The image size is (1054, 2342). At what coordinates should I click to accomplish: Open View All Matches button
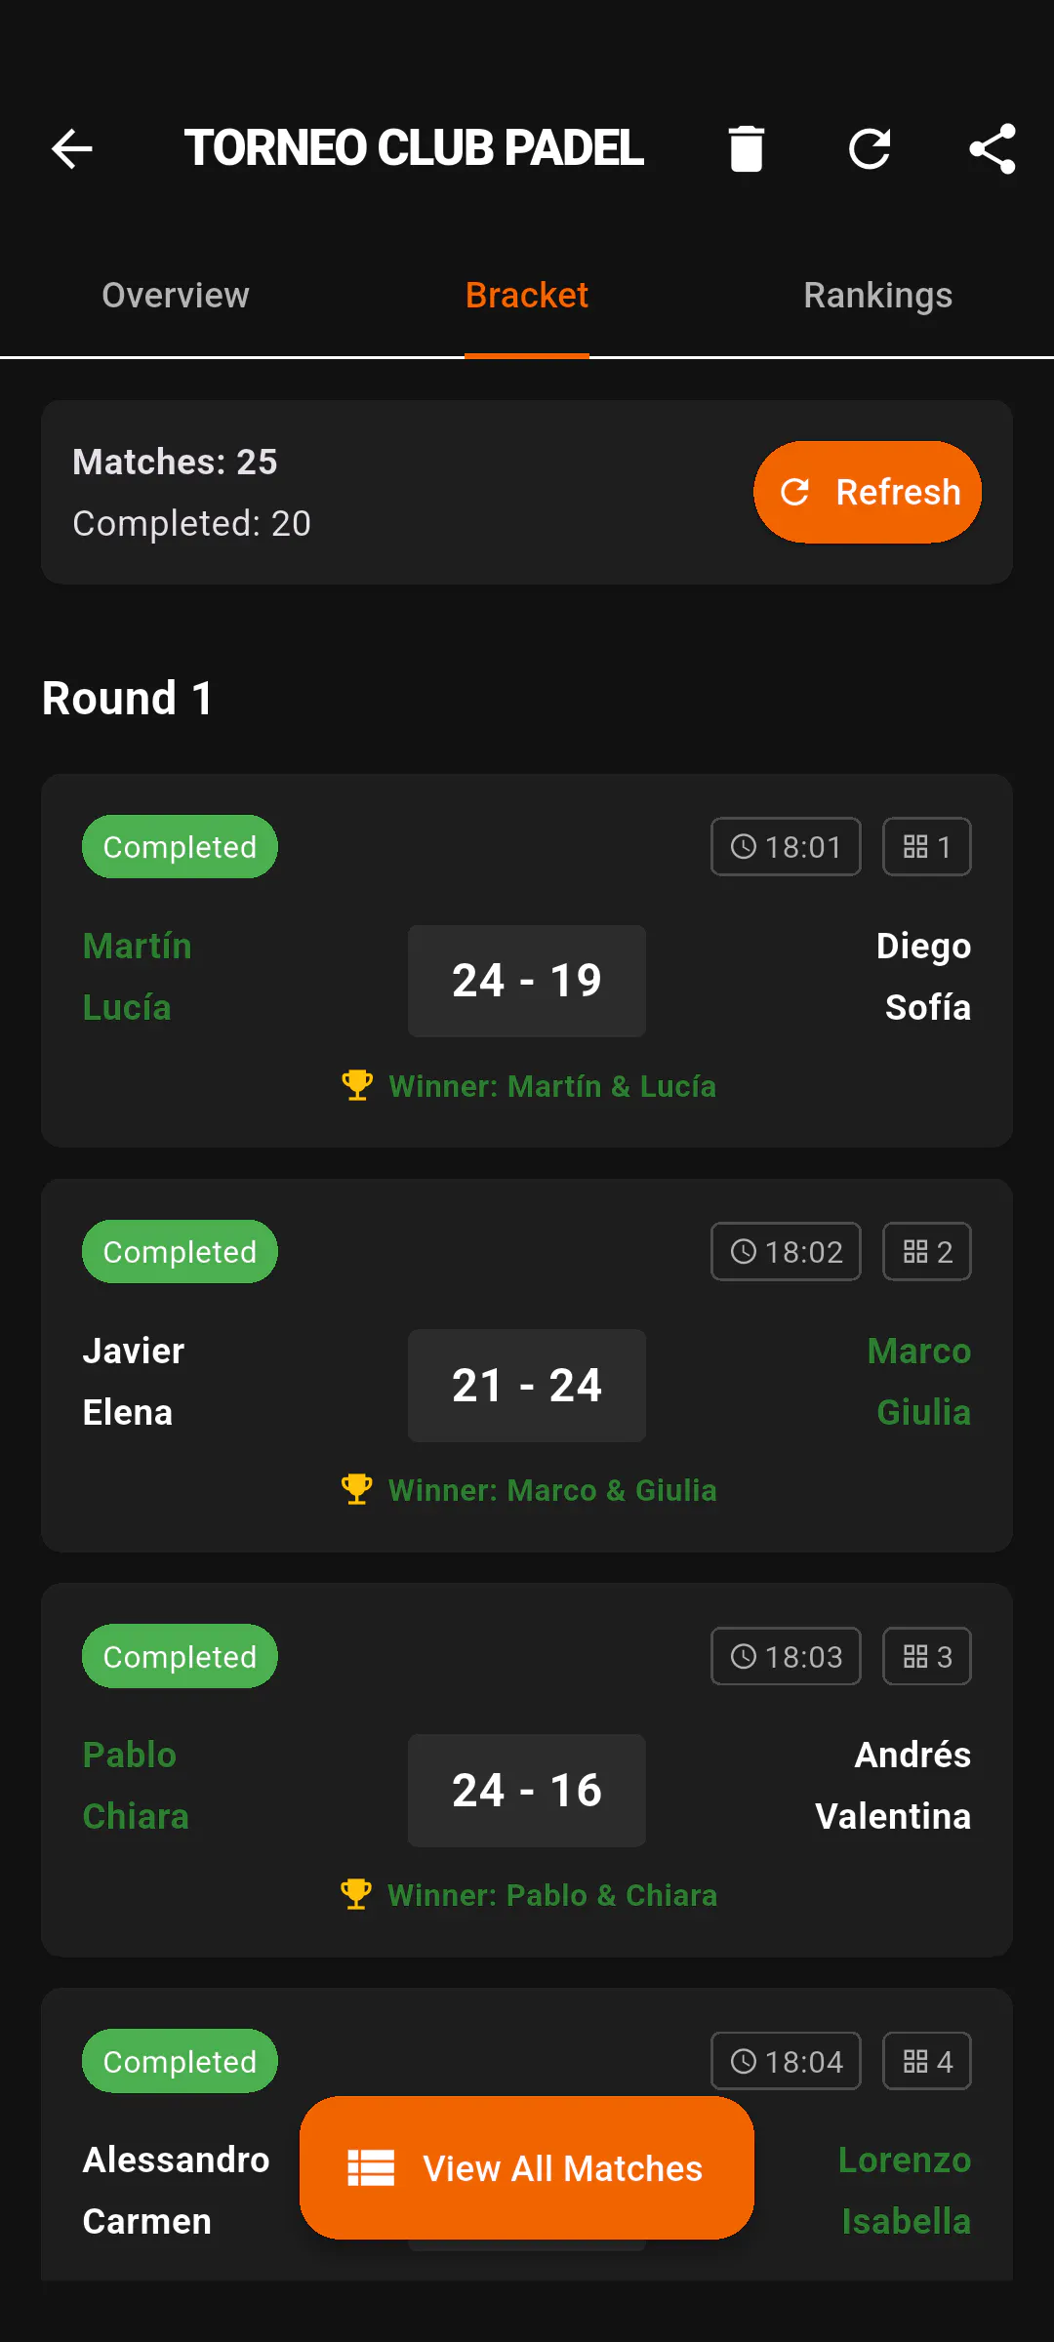coord(527,2167)
